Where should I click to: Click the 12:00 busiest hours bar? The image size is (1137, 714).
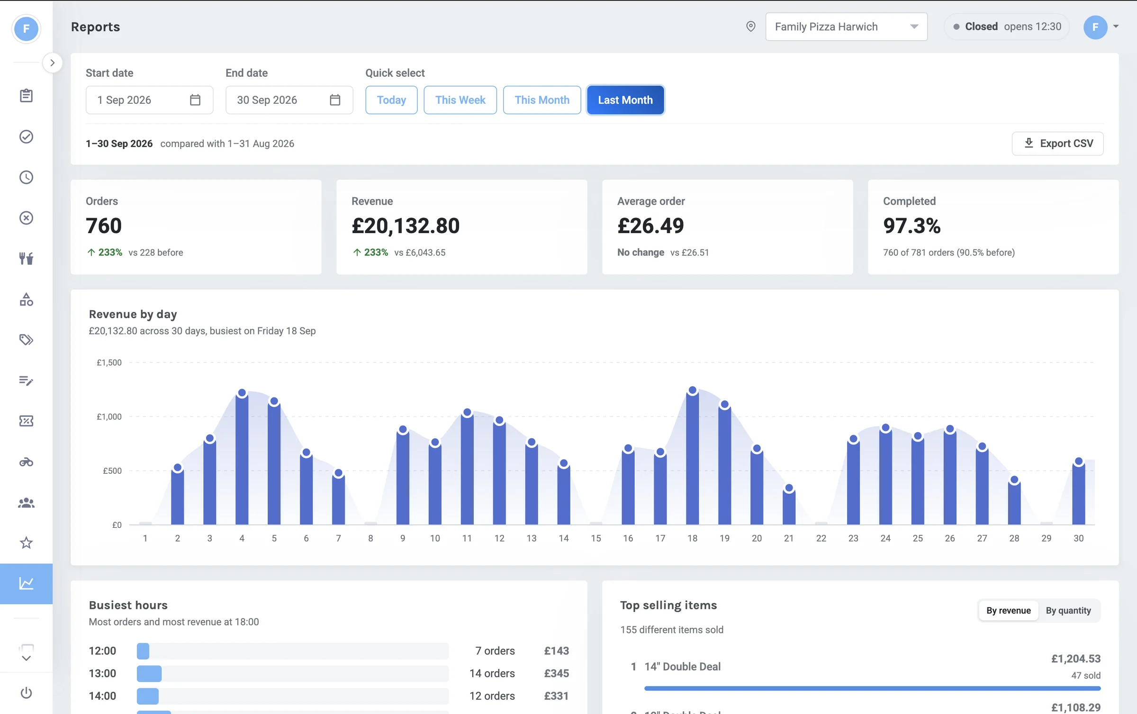pos(143,651)
